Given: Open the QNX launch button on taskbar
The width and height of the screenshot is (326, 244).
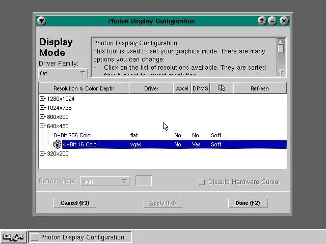Looking at the screenshot, I should click(13, 237).
